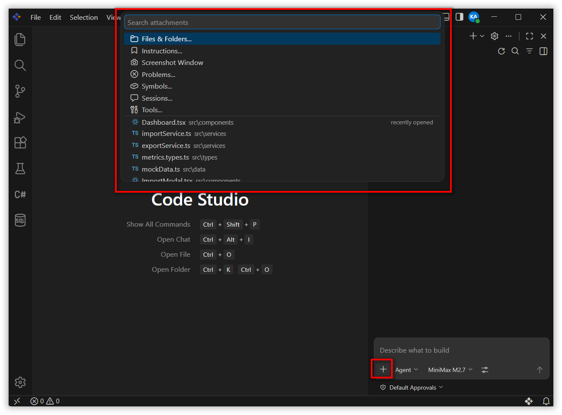Open the Agent mode dropdown

click(x=407, y=370)
